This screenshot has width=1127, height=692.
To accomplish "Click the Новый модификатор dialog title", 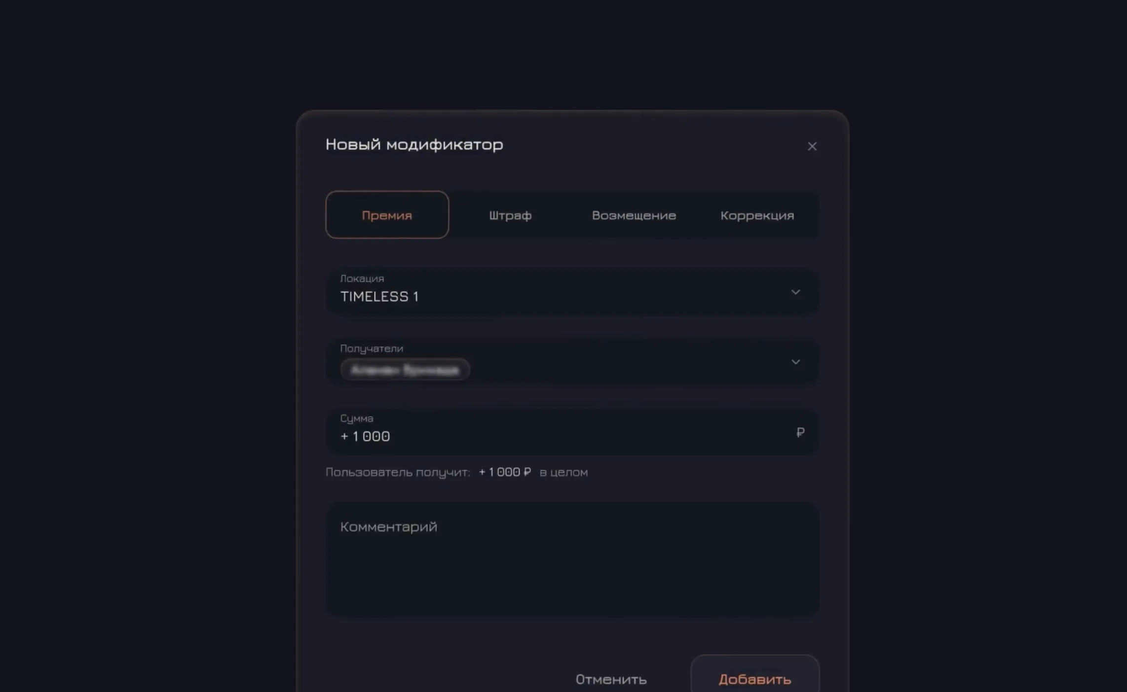I will [414, 144].
